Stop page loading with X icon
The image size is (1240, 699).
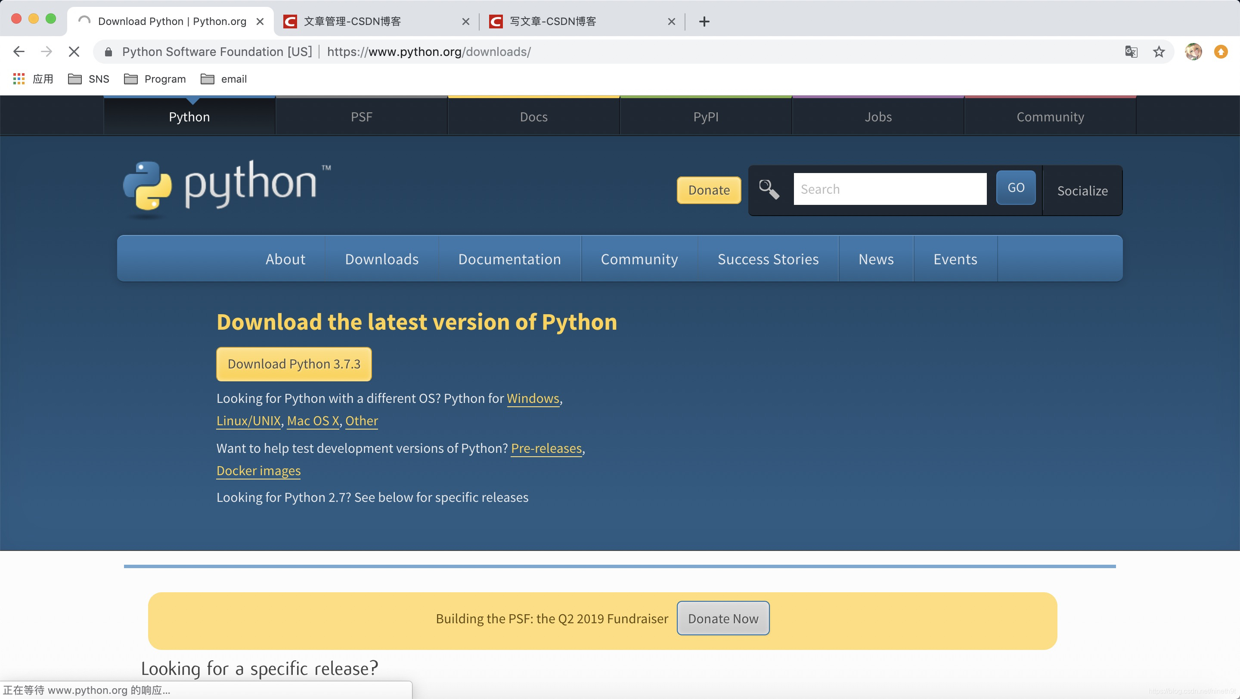(74, 52)
